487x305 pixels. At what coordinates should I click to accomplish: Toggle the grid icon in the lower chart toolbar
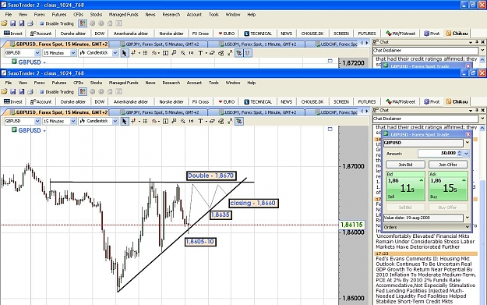(x=145, y=121)
